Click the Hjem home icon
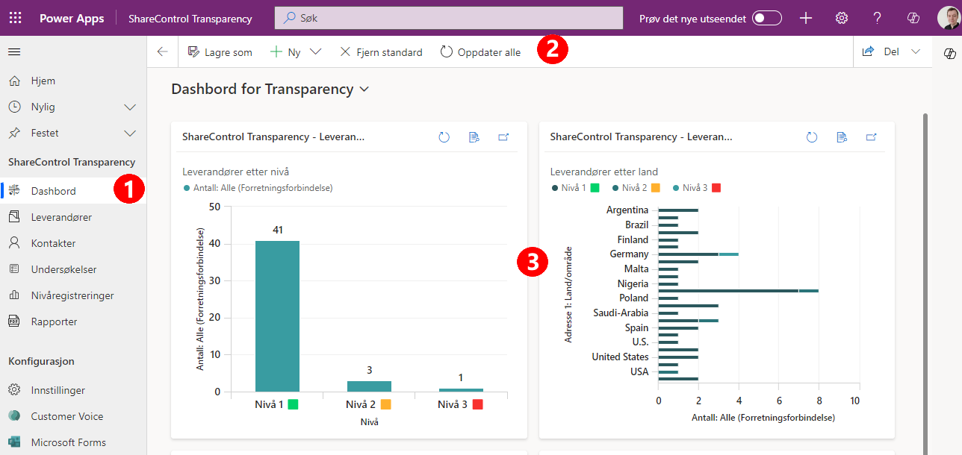Image resolution: width=962 pixels, height=455 pixels. coord(14,81)
